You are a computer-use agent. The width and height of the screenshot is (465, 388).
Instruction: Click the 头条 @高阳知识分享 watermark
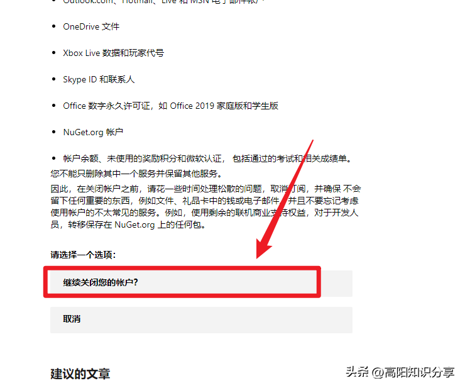coord(400,372)
